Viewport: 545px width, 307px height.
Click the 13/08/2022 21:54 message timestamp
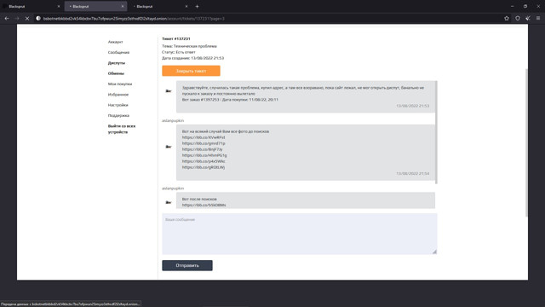tap(412, 173)
